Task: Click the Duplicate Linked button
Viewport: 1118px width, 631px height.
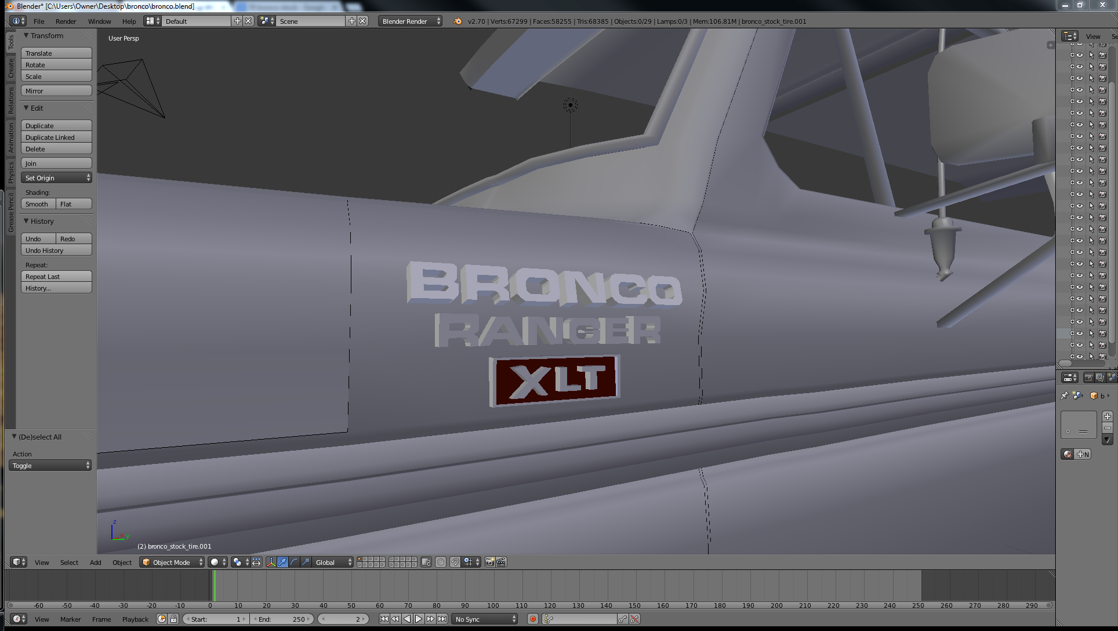Action: pos(56,137)
